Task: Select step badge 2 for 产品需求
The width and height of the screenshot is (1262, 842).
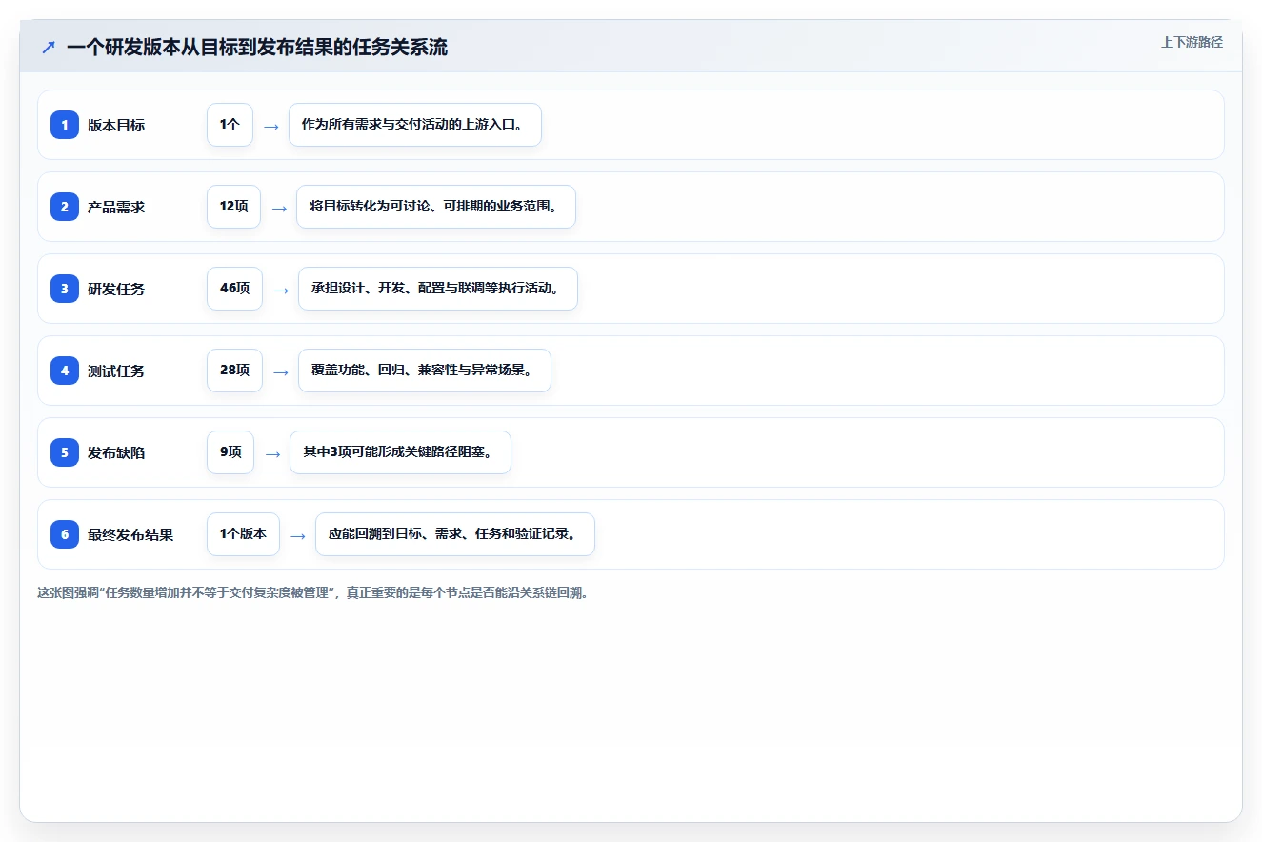Action: tap(65, 207)
